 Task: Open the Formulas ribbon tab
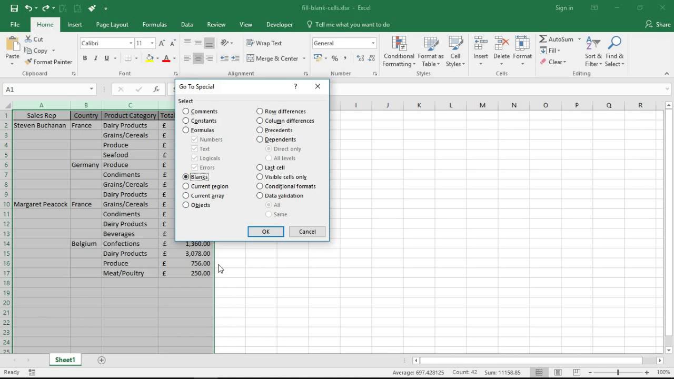pyautogui.click(x=154, y=24)
